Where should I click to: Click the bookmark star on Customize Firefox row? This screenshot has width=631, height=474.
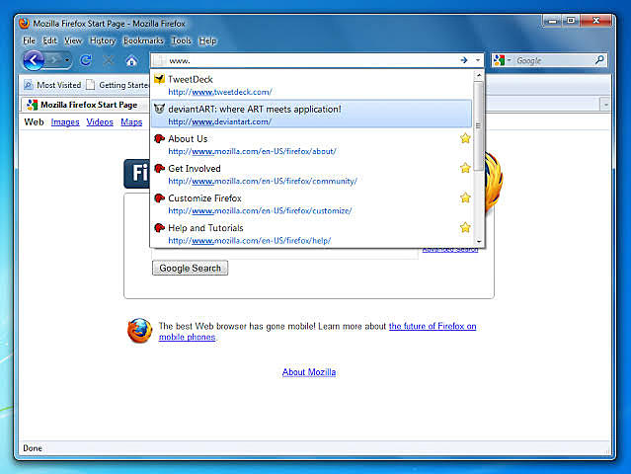click(x=465, y=197)
